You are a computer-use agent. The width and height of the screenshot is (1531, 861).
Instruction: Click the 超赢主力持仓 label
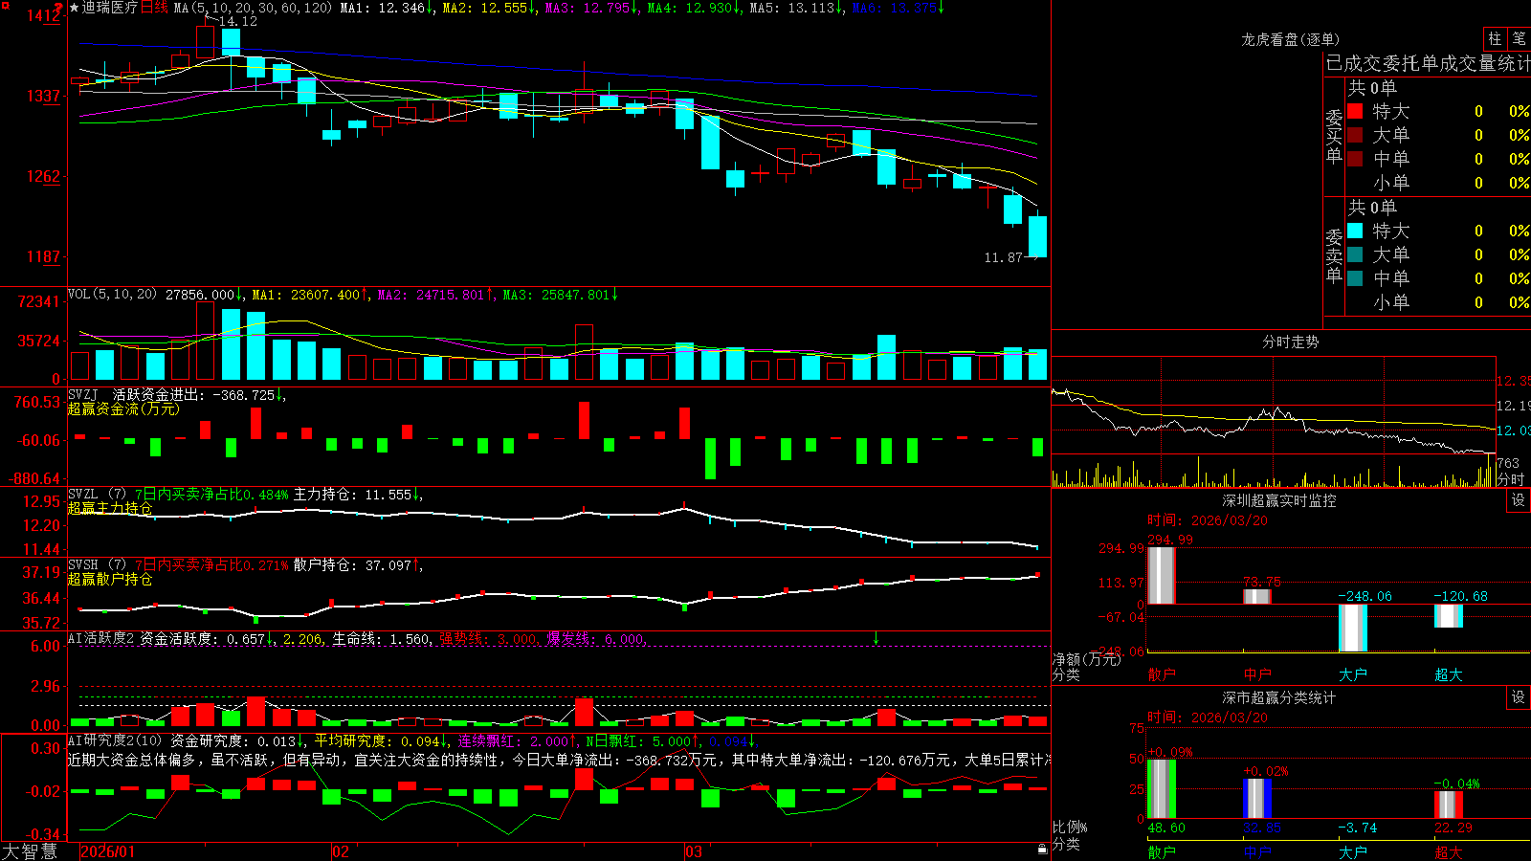pos(110,508)
